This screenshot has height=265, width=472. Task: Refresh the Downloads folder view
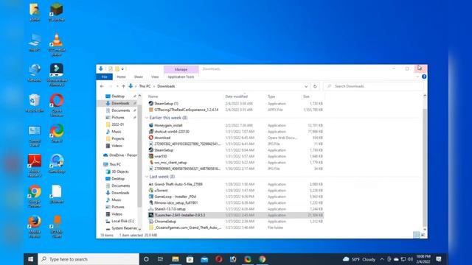(315, 86)
